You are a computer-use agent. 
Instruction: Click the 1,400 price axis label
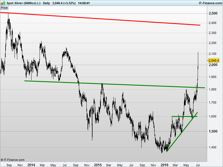(212, 148)
